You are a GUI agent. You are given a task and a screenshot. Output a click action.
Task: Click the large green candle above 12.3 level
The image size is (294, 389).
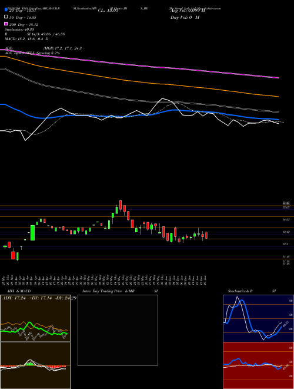[32, 233]
